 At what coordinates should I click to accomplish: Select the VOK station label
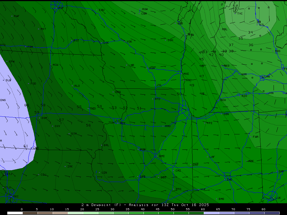coord(129,41)
